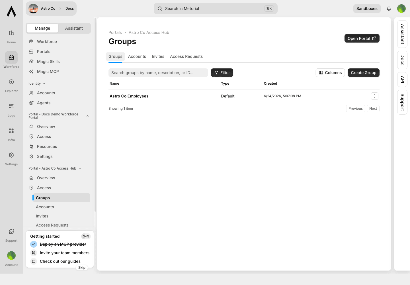Click Create Group button
410x285 pixels.
click(x=364, y=73)
